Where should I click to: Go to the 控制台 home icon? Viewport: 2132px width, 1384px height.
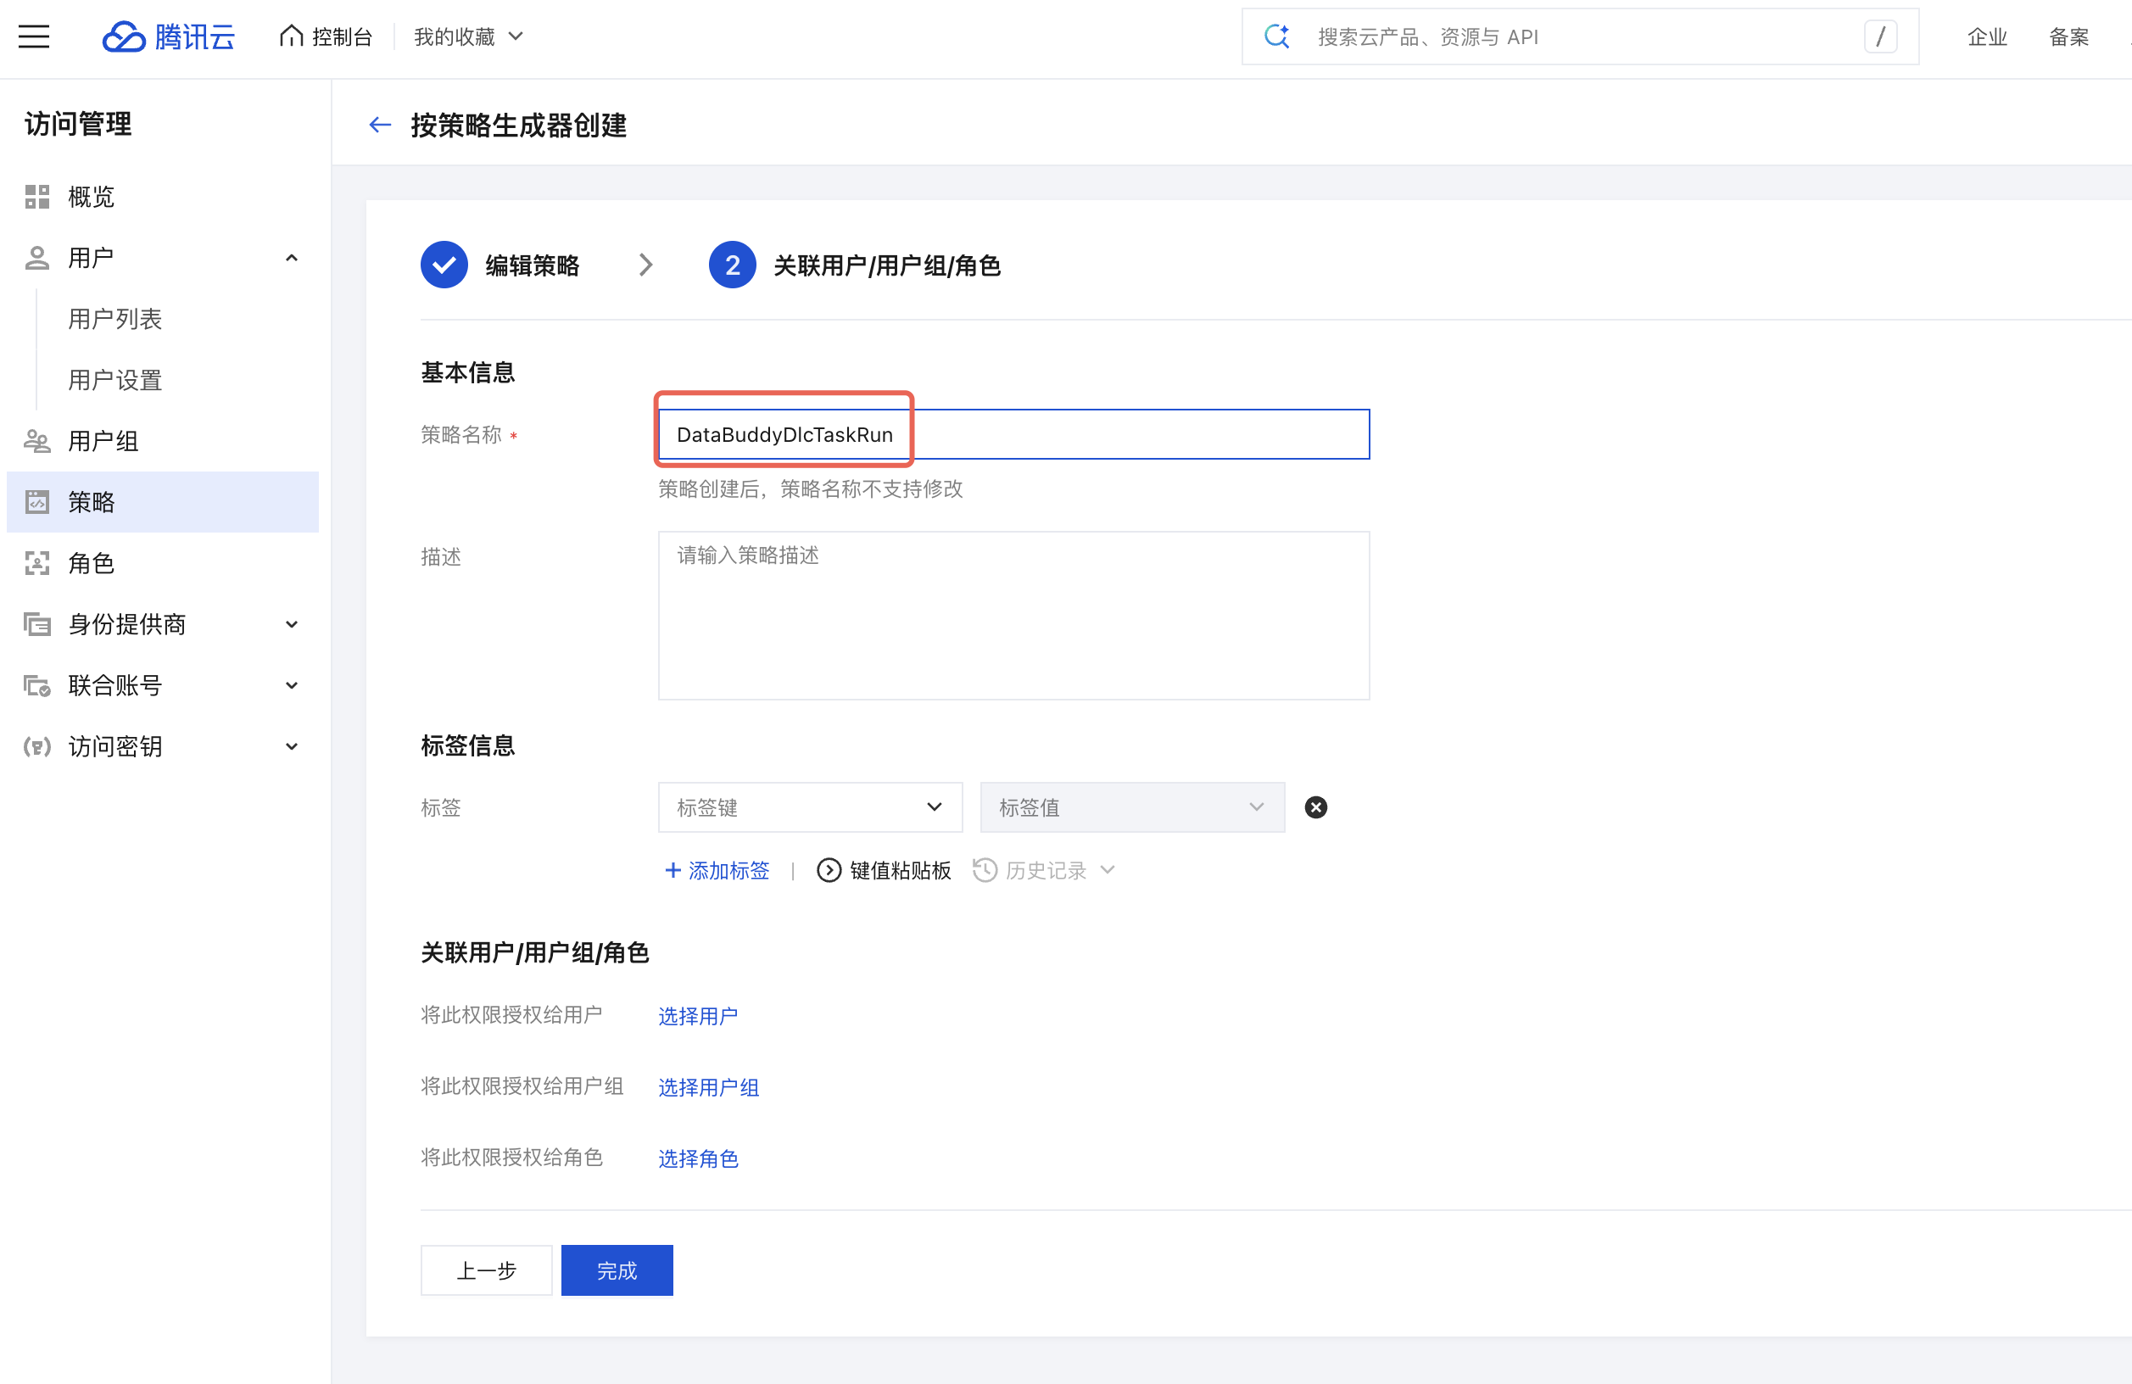point(291,36)
